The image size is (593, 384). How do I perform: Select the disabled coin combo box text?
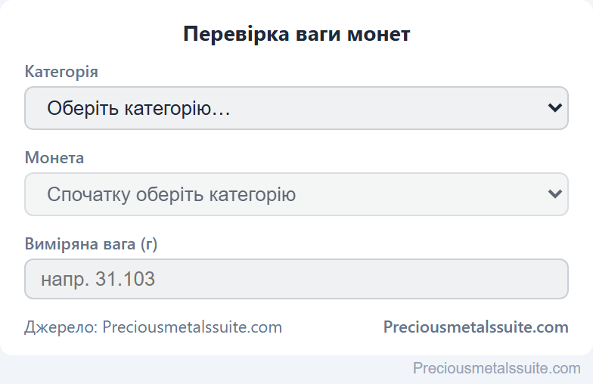(171, 195)
